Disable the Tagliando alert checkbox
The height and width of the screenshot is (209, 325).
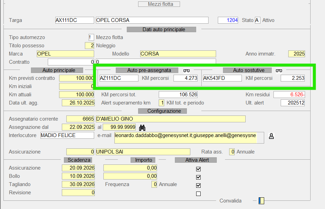coord(198,185)
